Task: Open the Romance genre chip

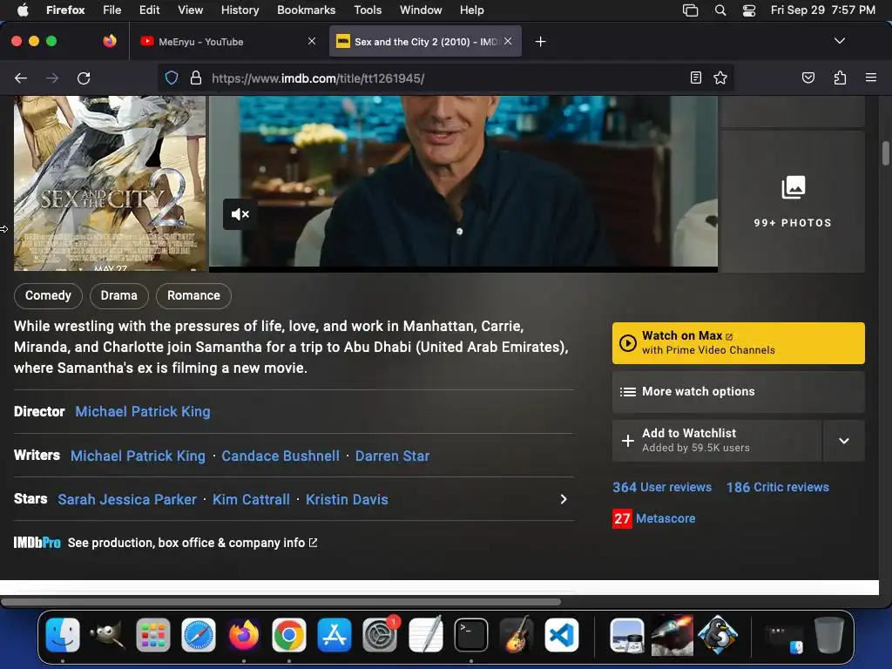Action: click(x=193, y=296)
